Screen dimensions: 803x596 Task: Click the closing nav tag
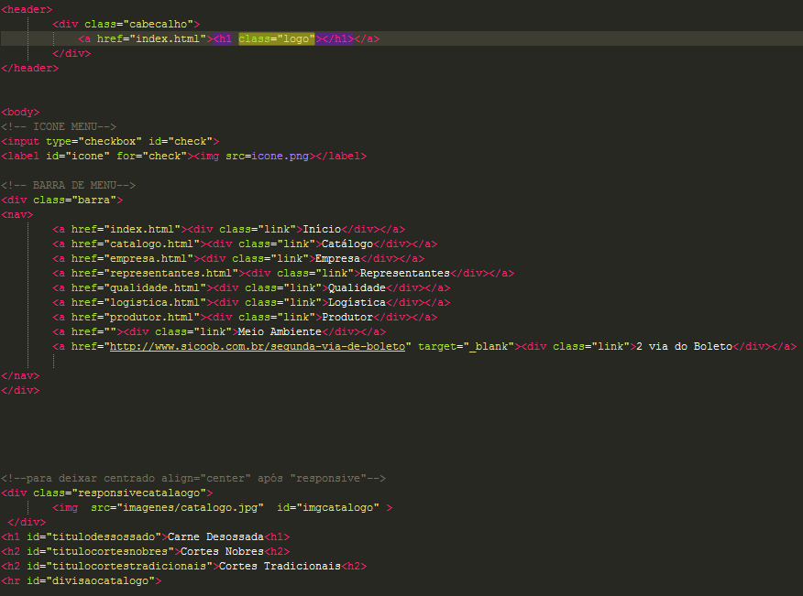pyautogui.click(x=20, y=375)
